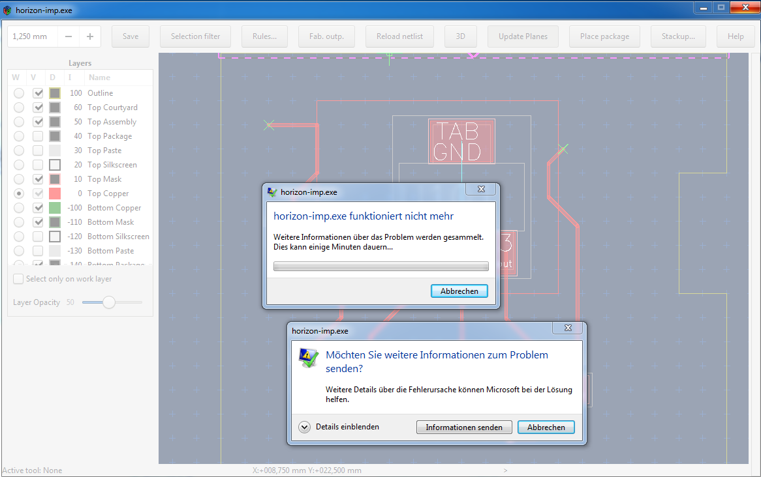The width and height of the screenshot is (761, 477).
Task: Close the 'funktioniert nicht mehr' dialog
Action: (481, 189)
